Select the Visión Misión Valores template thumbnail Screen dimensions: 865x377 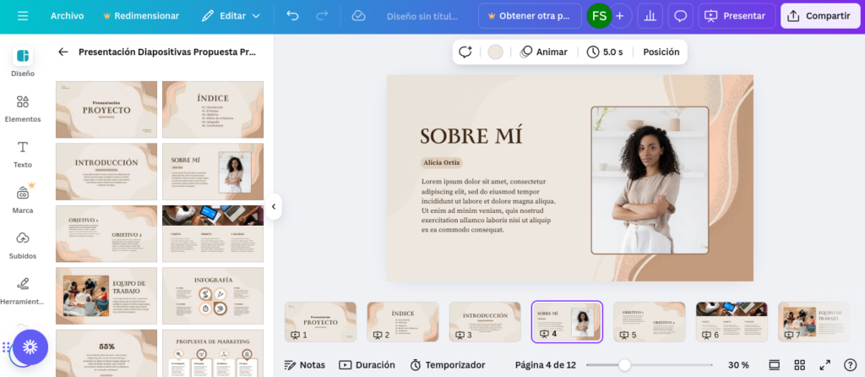(x=213, y=234)
